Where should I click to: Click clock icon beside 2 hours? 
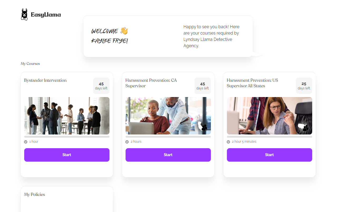click(127, 142)
